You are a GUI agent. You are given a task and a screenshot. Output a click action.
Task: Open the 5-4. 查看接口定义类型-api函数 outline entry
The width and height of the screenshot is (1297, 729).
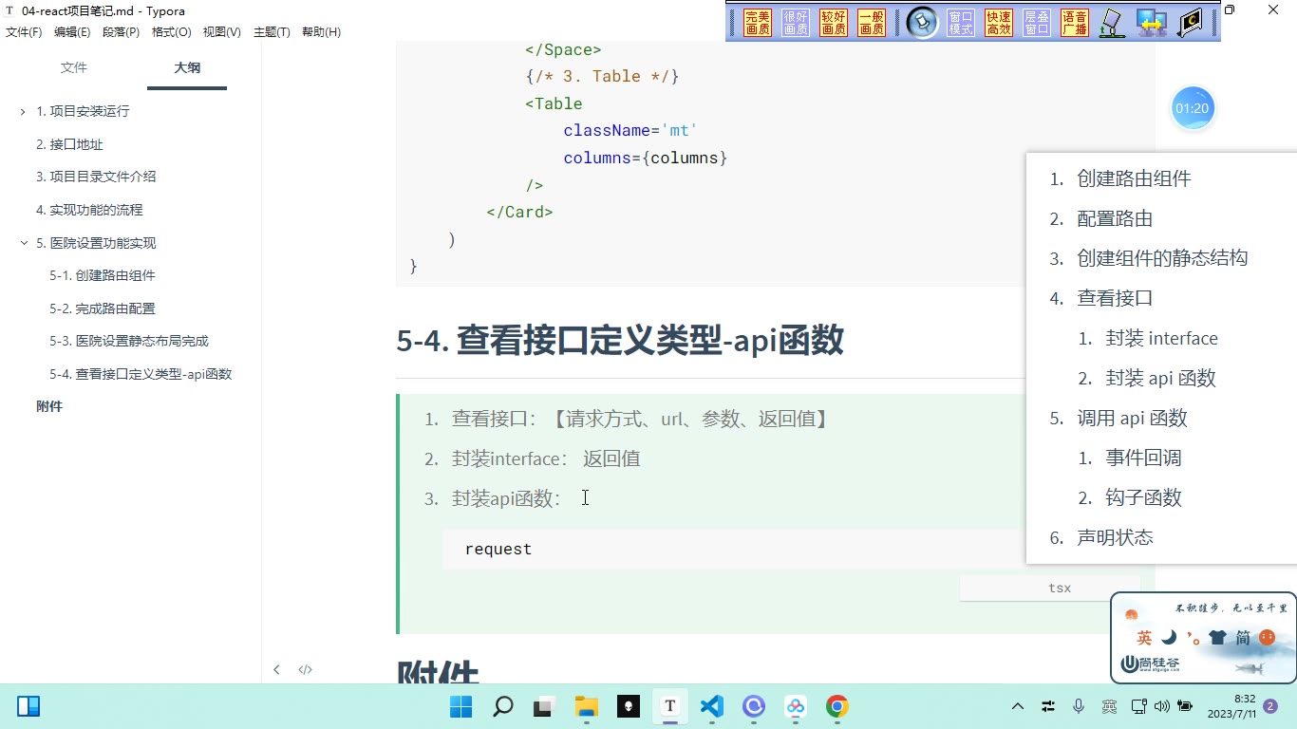point(141,374)
